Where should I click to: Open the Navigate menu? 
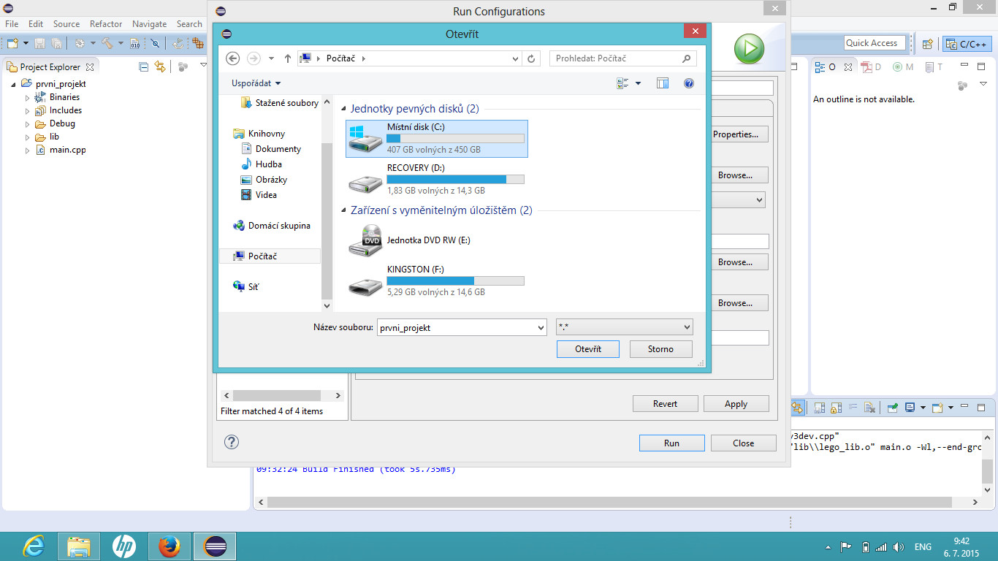149,24
